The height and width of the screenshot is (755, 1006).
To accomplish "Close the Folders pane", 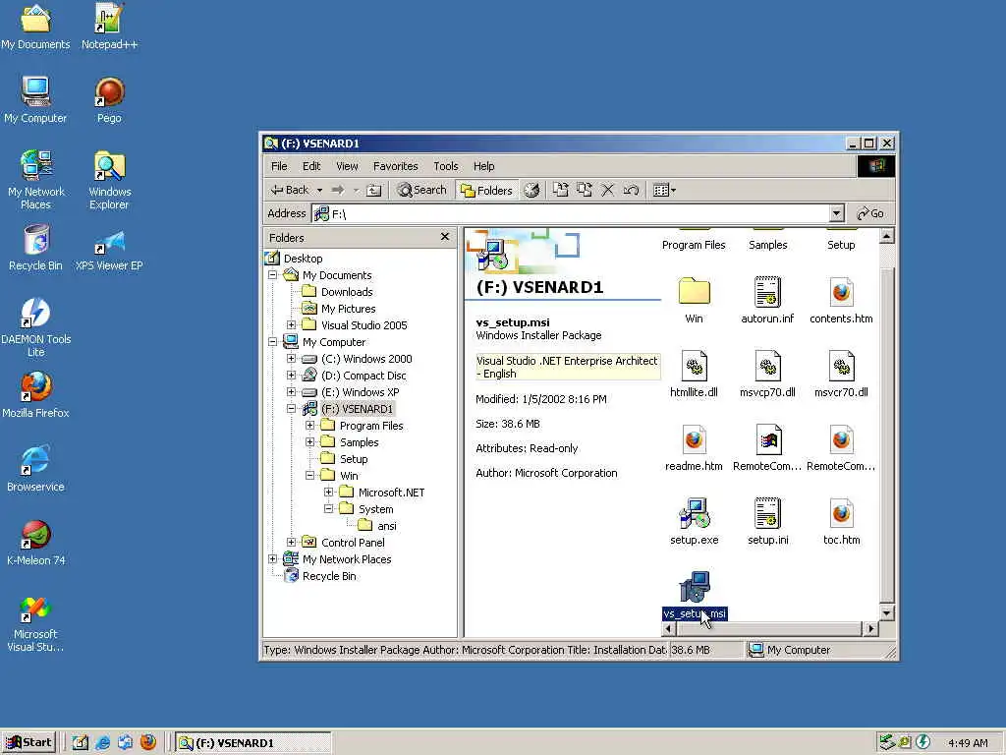I will pyautogui.click(x=445, y=237).
